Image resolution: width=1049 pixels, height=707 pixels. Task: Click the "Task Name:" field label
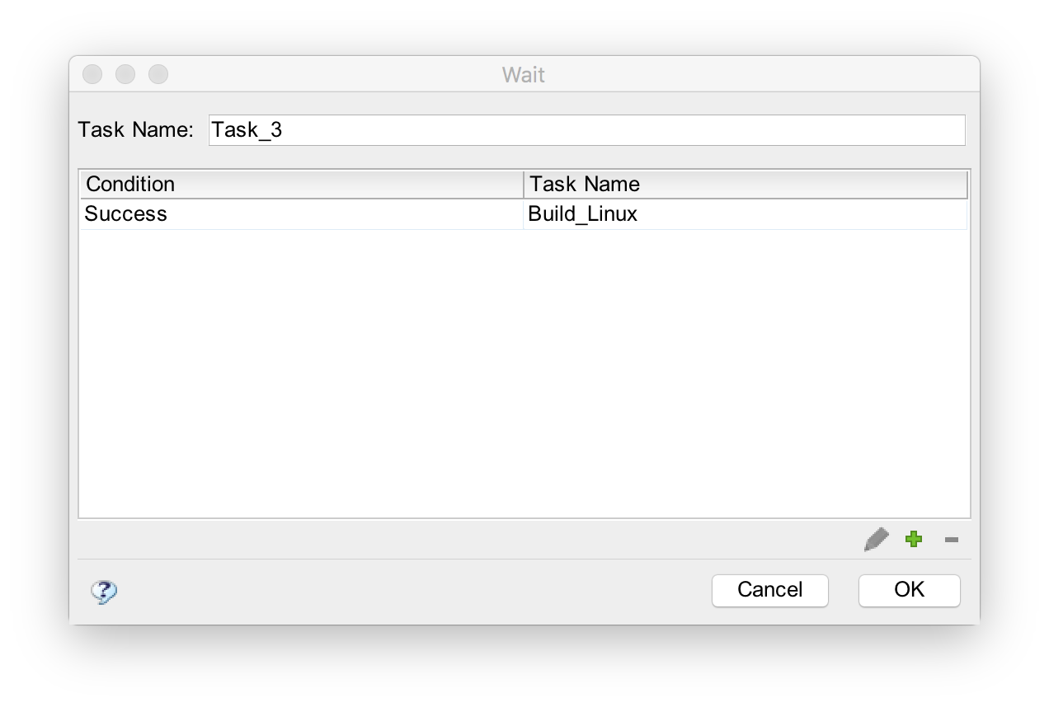[x=135, y=130]
